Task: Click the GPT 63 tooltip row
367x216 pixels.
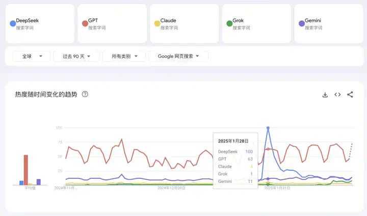Action: 235,159
